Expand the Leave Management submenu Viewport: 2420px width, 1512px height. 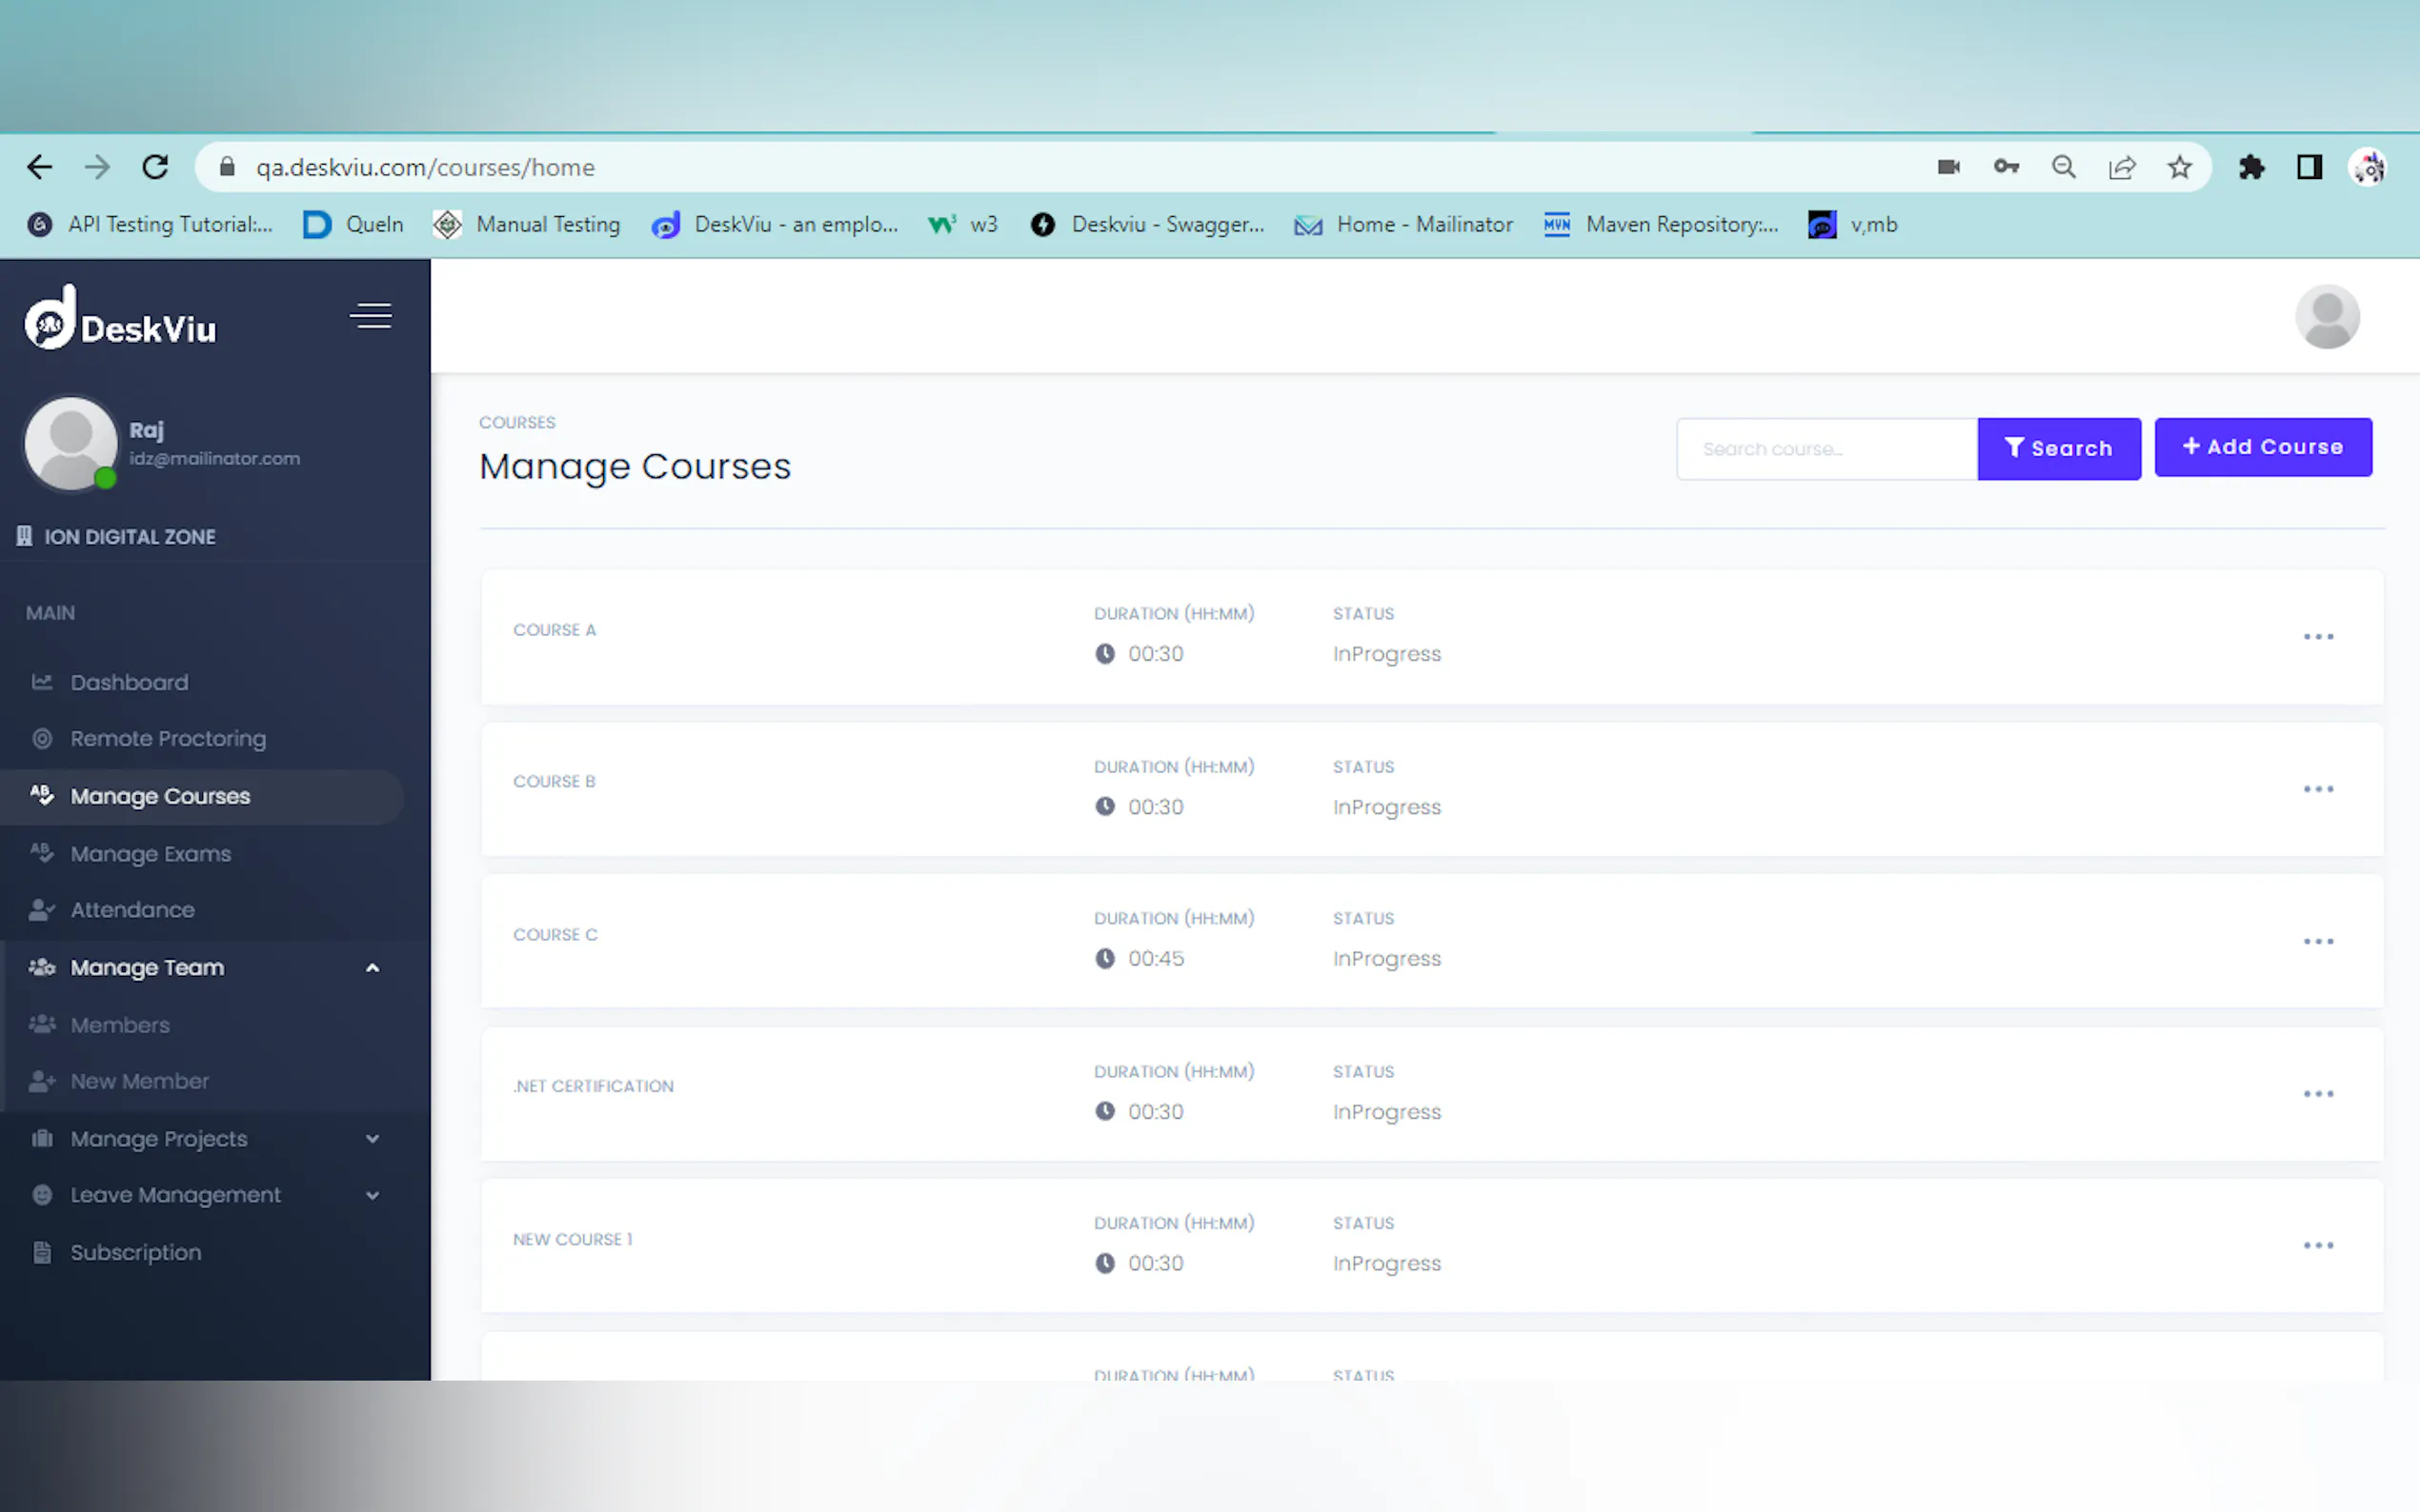pos(373,1196)
